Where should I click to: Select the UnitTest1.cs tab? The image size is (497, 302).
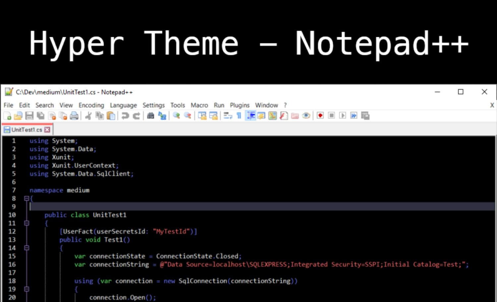(x=27, y=130)
